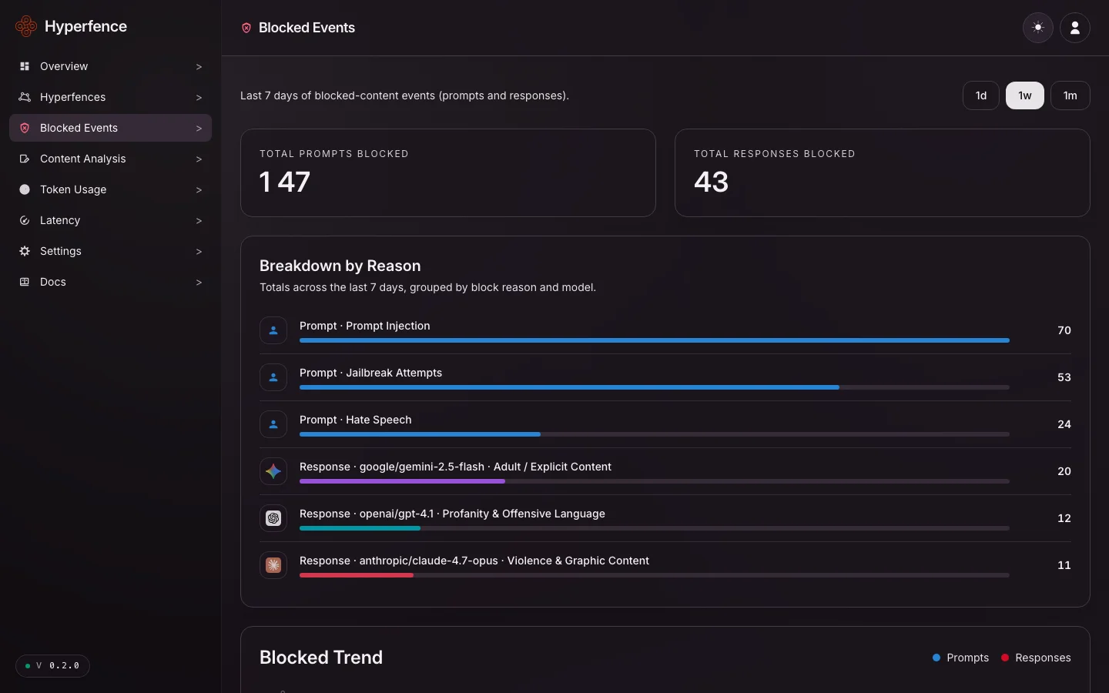
Task: Click the 'Prompt · Hate Speech' label
Action: (x=356, y=420)
